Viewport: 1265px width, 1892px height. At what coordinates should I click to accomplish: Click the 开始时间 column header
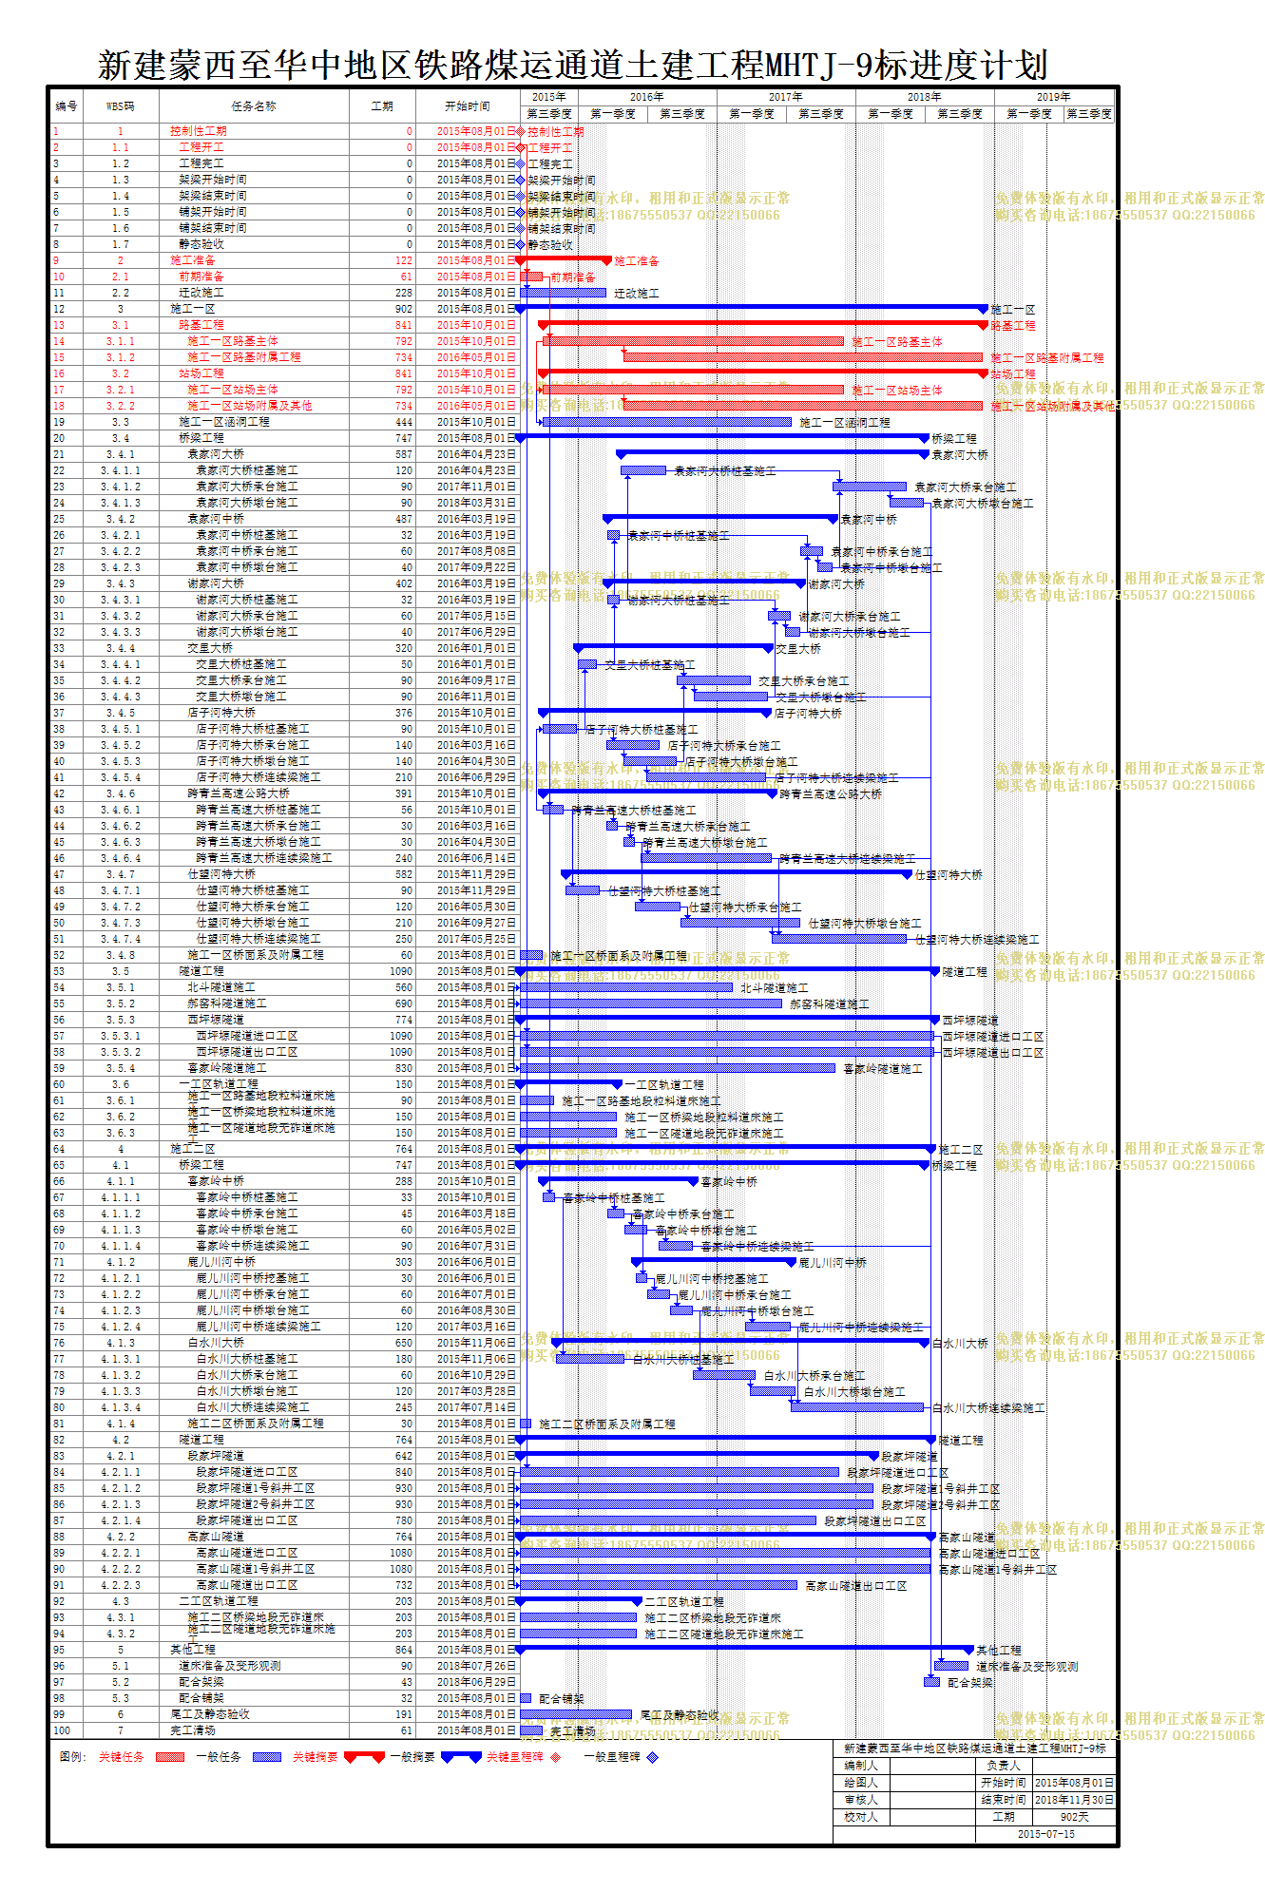click(x=468, y=106)
